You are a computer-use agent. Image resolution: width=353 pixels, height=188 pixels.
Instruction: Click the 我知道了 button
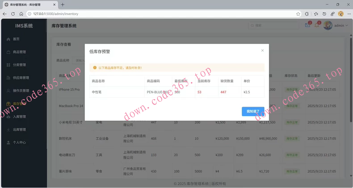click(x=253, y=111)
